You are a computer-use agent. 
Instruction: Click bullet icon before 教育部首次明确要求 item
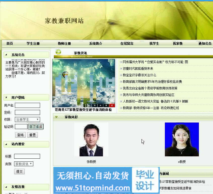[121, 82]
